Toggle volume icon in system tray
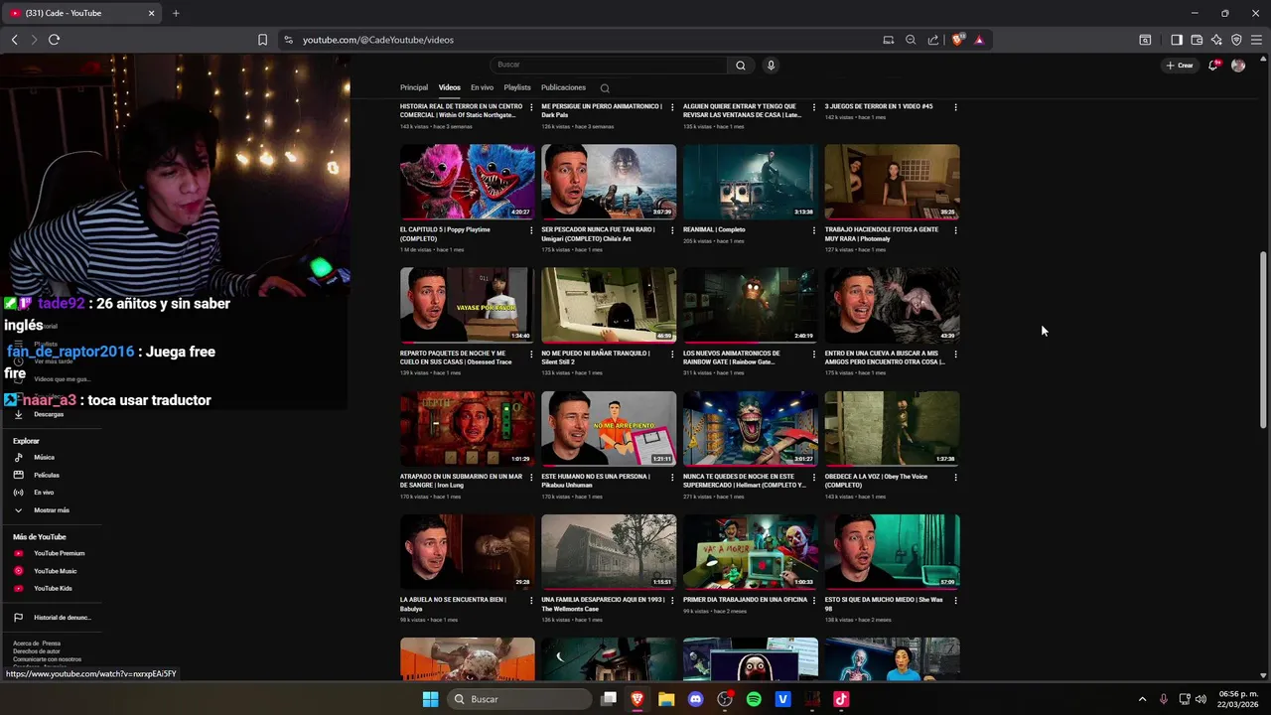 pos(1200,699)
